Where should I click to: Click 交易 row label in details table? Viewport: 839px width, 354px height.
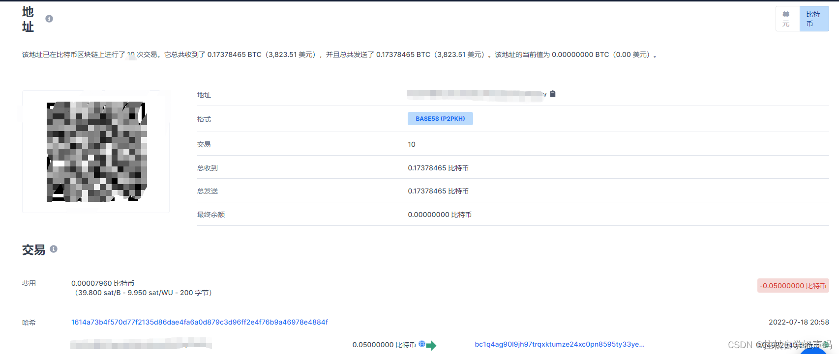tap(204, 144)
